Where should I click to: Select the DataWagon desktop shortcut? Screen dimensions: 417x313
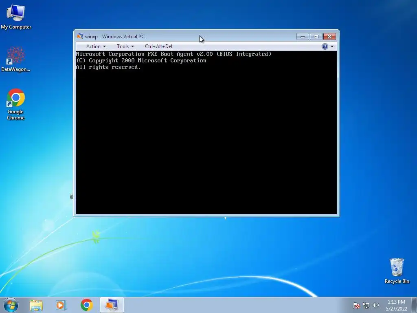[16, 59]
